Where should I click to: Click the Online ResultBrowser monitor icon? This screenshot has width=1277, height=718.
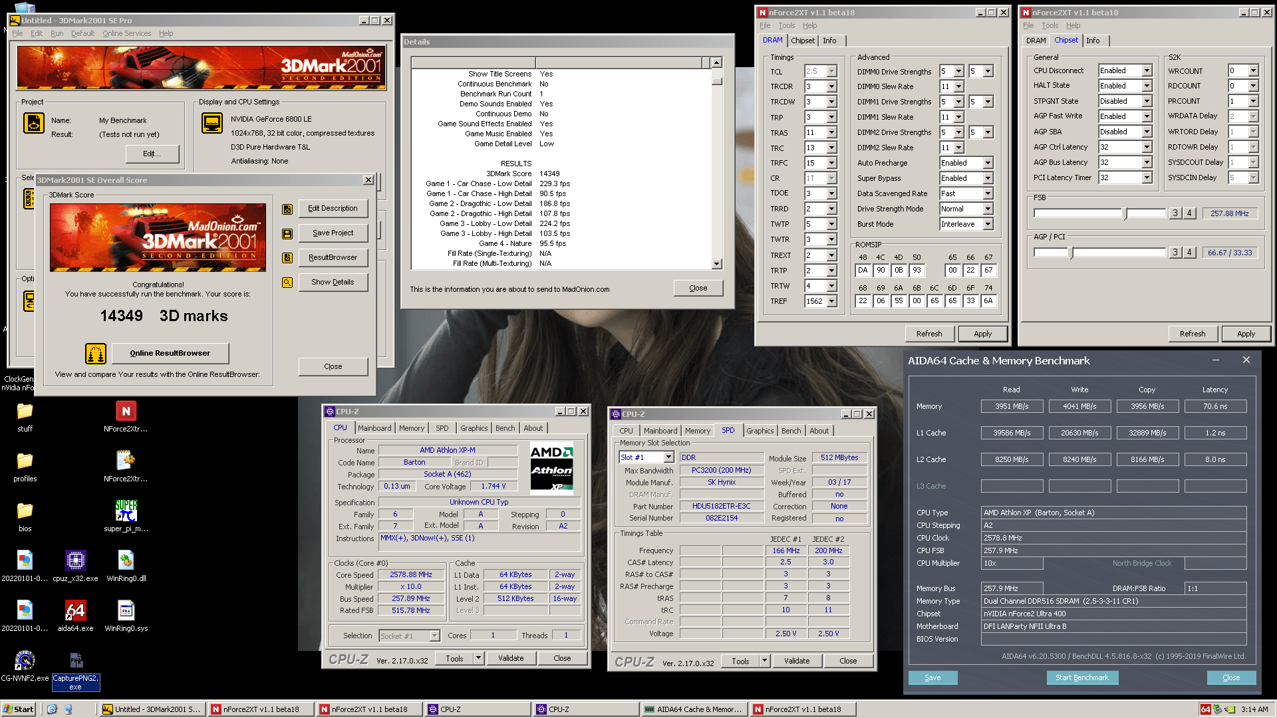(96, 353)
